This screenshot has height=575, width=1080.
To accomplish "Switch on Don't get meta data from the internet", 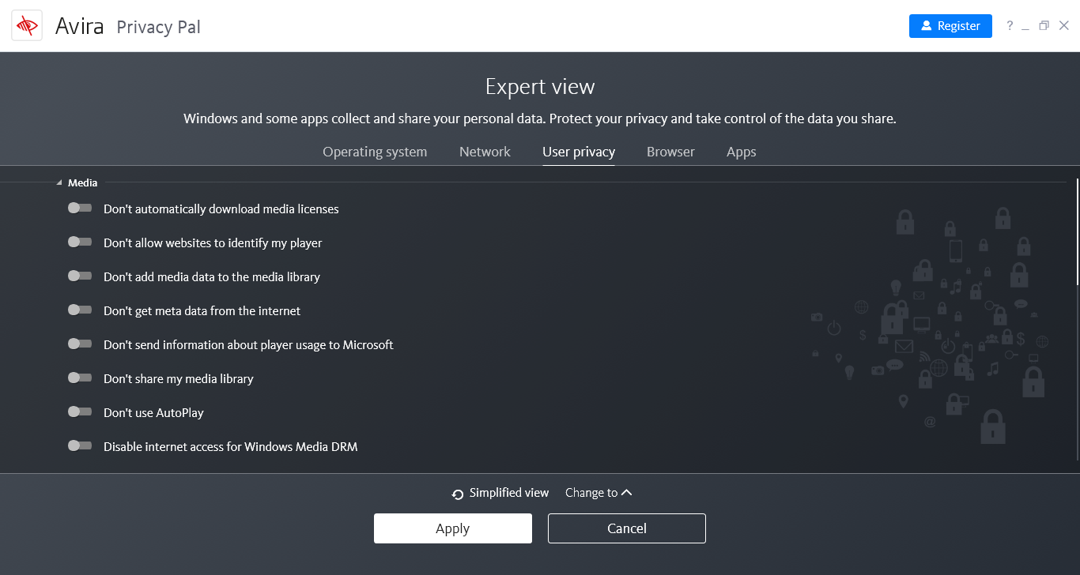I will point(80,310).
